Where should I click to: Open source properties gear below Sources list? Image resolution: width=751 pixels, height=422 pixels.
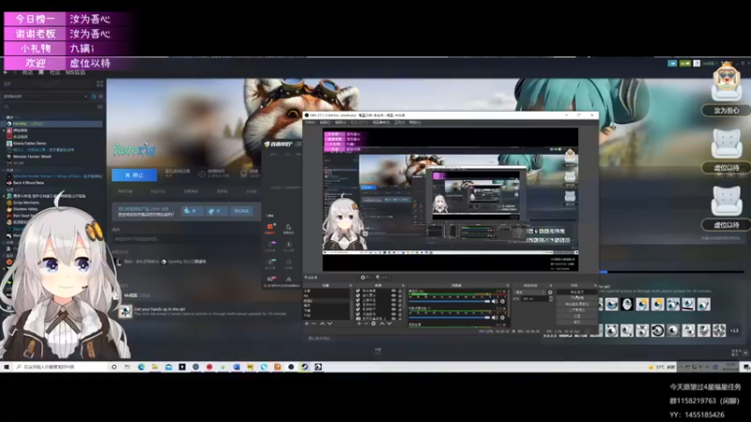(x=374, y=324)
